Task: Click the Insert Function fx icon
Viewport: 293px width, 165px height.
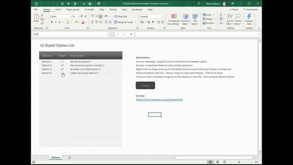Action: (x=131, y=34)
